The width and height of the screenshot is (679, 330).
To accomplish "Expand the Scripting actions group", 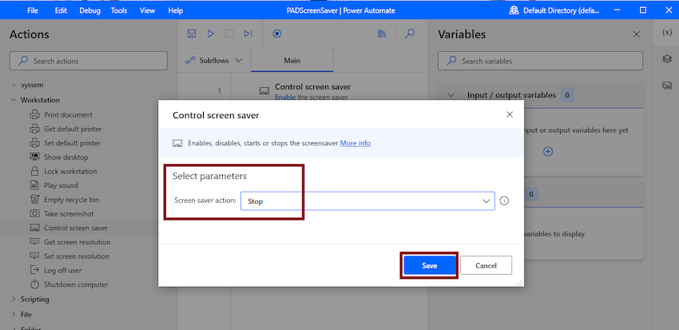I will (x=14, y=300).
